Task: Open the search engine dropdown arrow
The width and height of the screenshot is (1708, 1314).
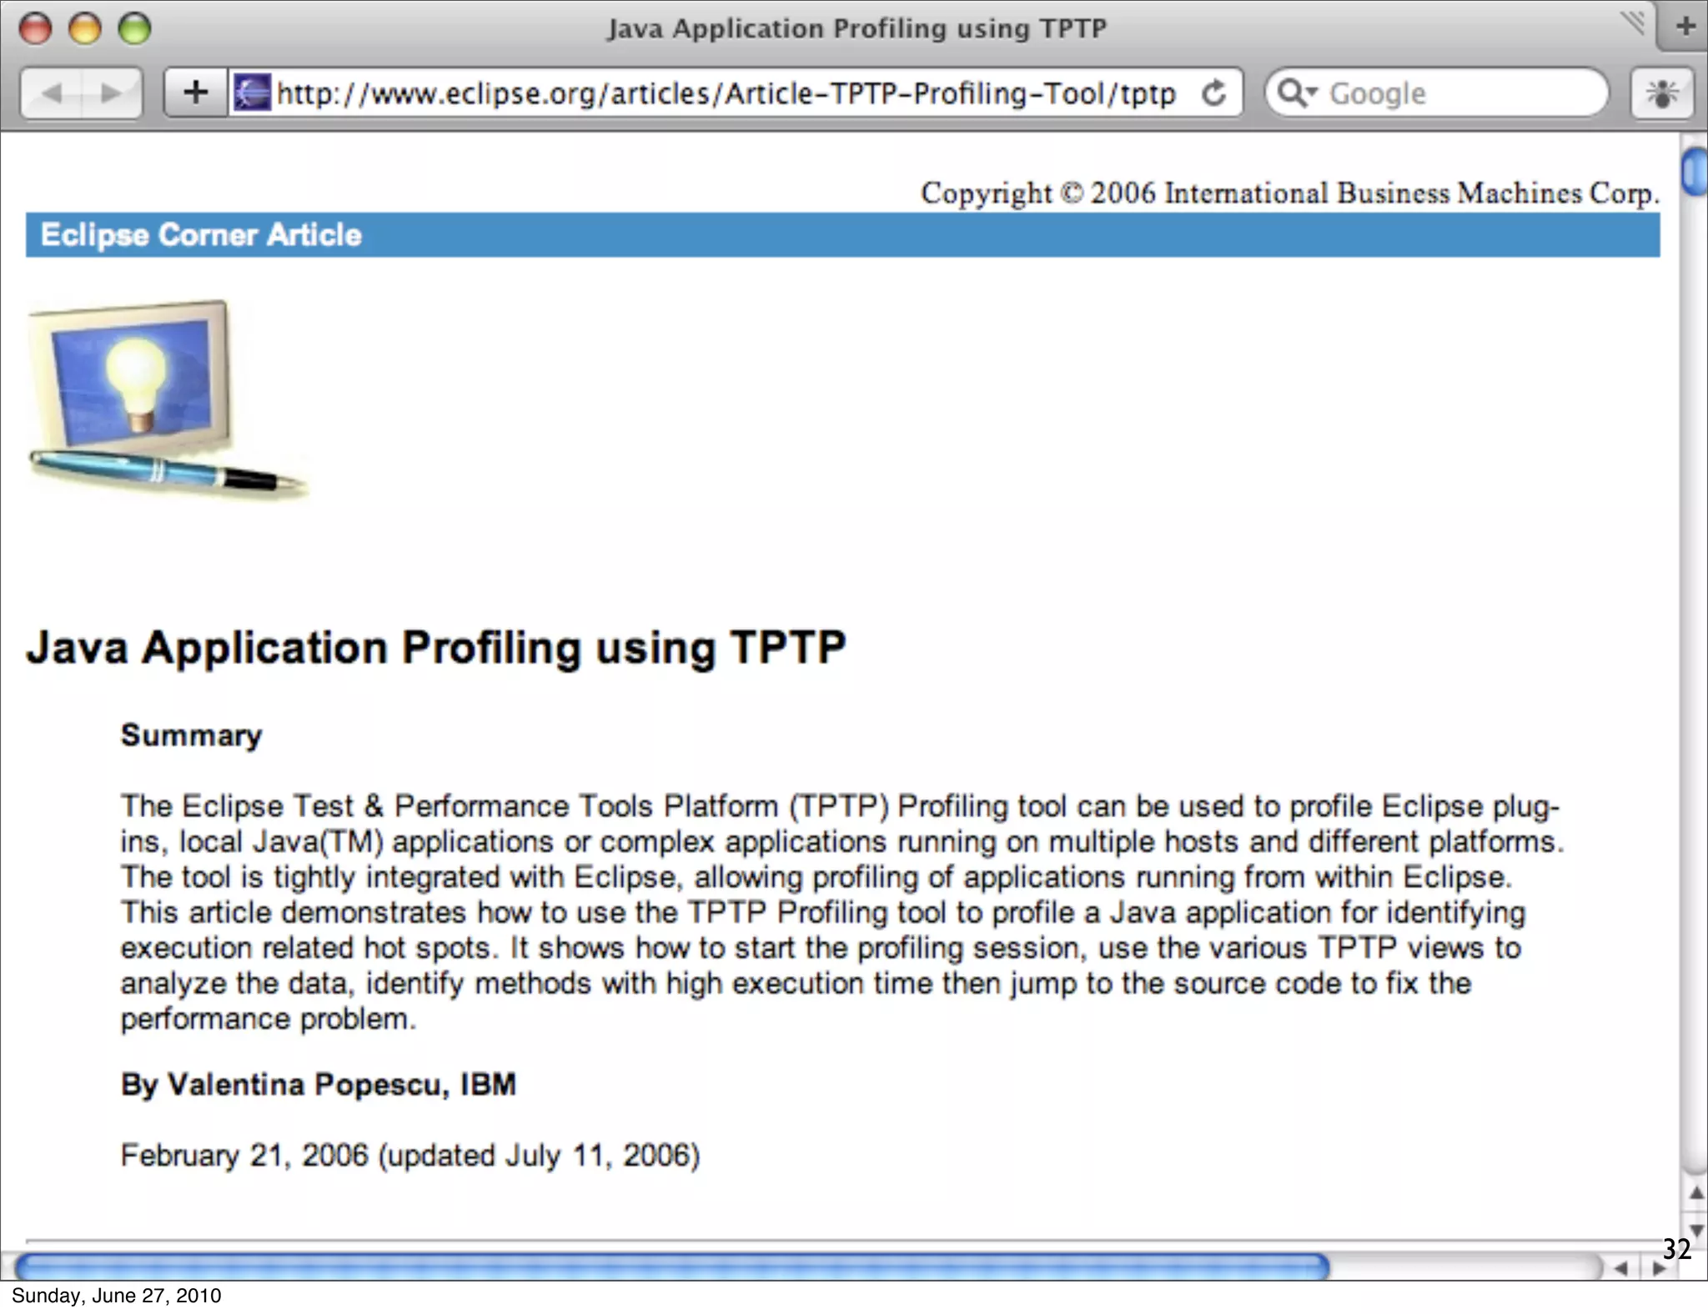Action: coord(1312,91)
